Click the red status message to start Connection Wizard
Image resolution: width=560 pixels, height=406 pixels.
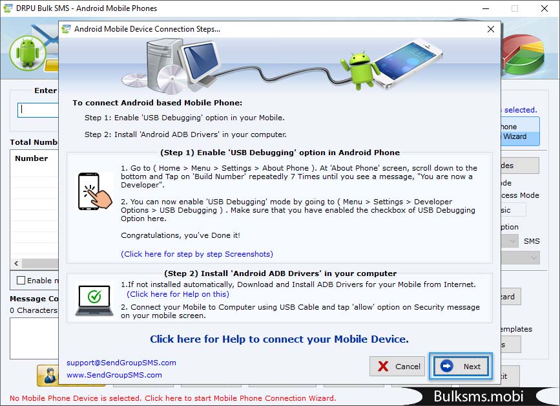pyautogui.click(x=172, y=398)
